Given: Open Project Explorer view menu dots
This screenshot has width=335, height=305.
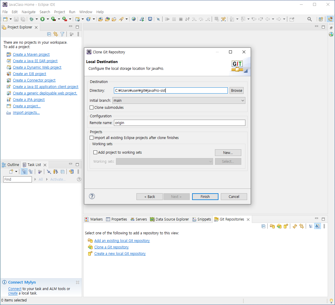Looking at the screenshot, I should click(x=78, y=34).
